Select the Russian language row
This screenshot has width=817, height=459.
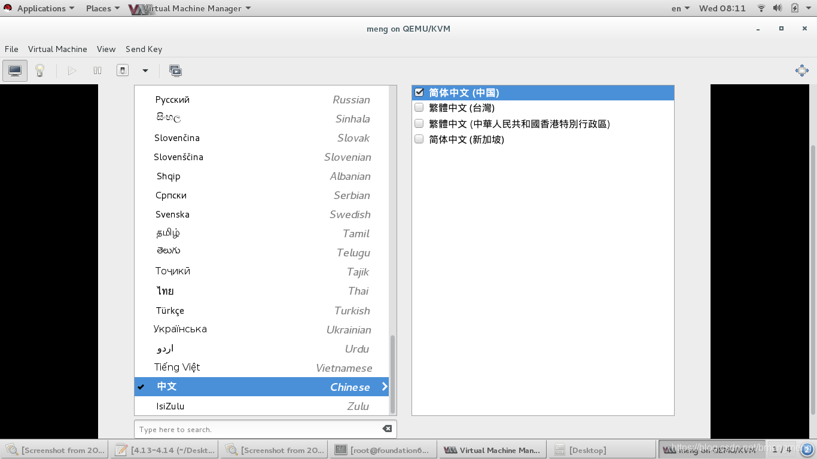pos(262,100)
